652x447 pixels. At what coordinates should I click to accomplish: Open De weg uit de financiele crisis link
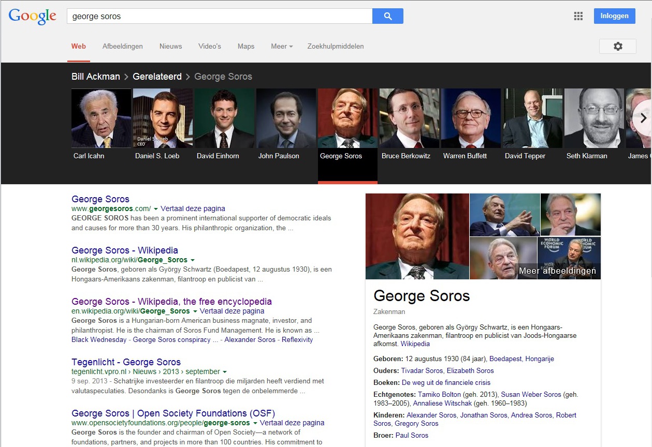click(446, 382)
